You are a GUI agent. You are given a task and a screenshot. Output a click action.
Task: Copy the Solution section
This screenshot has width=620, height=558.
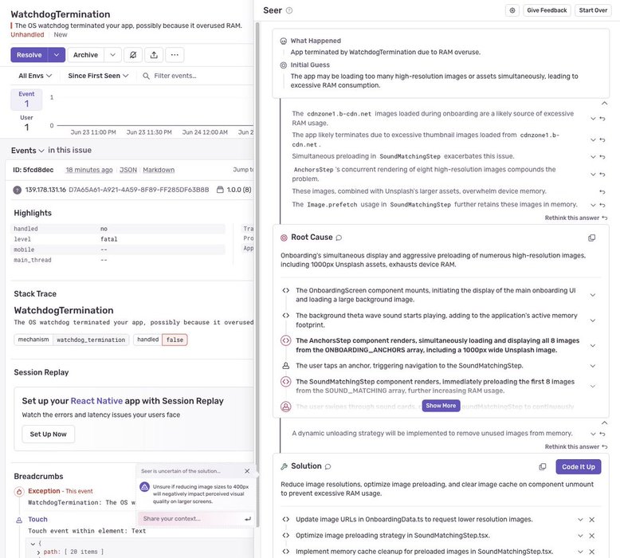pos(543,466)
